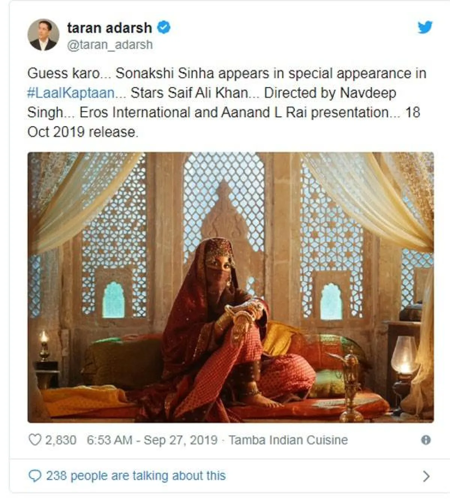Click the 2,830 likes count
Viewport: 450px width, 503px height.
(60, 440)
